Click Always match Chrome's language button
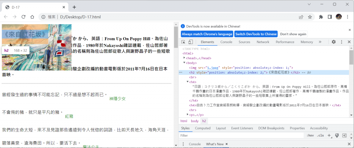This screenshot has width=354, height=148. 207,34
